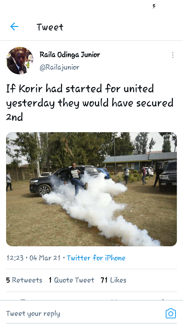The height and width of the screenshot is (326, 183).
Task: Open the Raila Odinga Junior display name
Action: click(70, 55)
